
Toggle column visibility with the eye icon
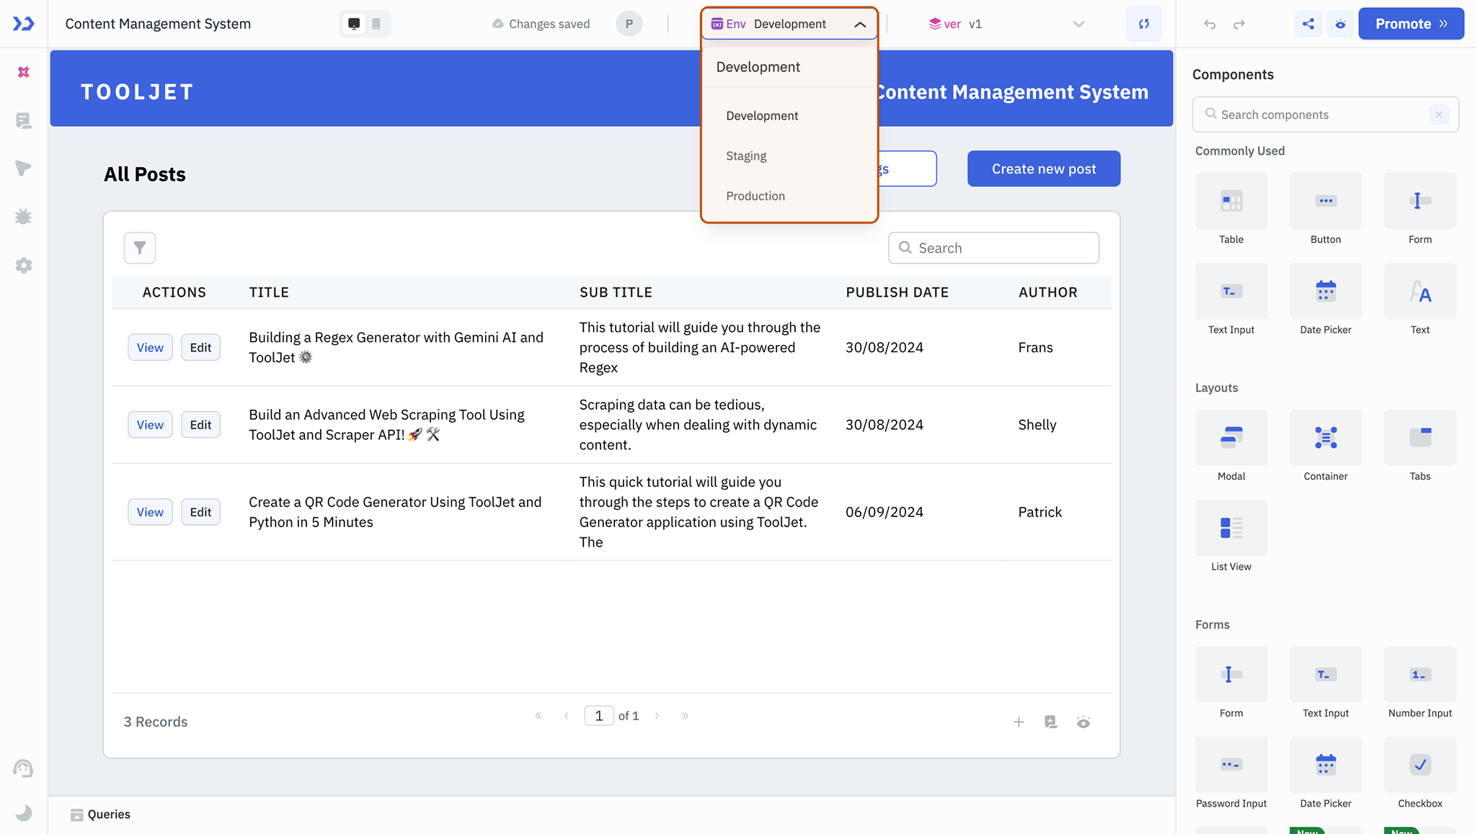pos(1083,721)
